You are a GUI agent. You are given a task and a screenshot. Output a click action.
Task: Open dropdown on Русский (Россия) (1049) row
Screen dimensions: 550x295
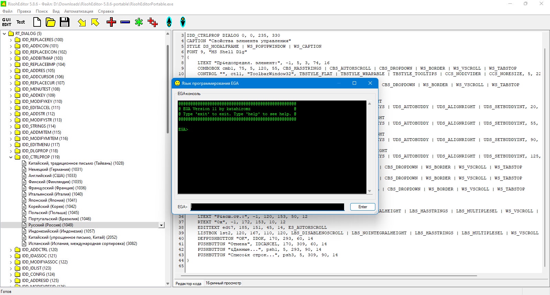[x=161, y=225]
